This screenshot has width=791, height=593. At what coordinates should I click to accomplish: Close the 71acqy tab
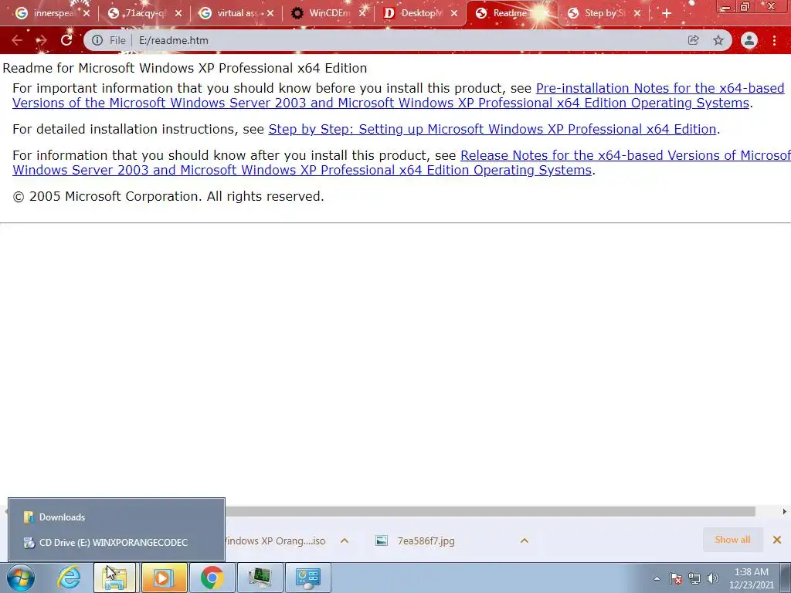pyautogui.click(x=178, y=13)
